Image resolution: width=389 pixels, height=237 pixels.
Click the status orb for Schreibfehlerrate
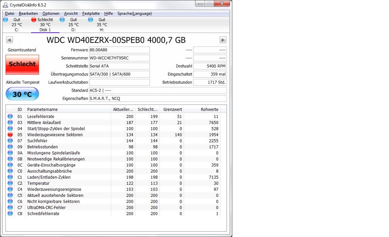click(x=10, y=213)
